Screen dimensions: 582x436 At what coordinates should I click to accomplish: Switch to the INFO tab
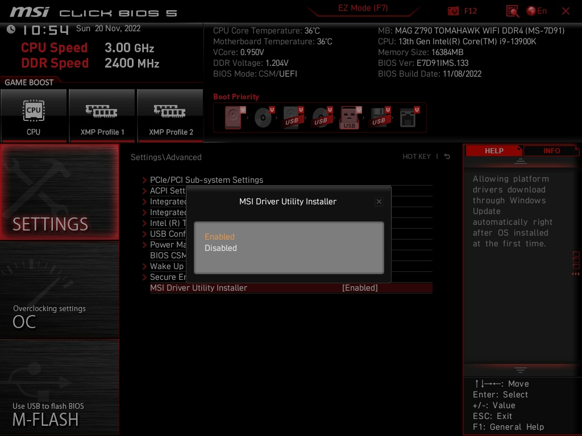point(551,150)
